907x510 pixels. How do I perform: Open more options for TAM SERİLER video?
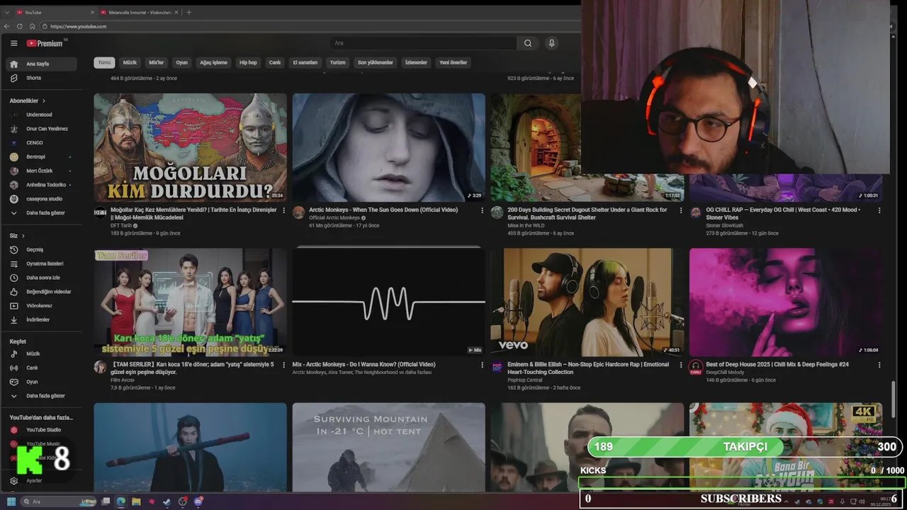[284, 365]
